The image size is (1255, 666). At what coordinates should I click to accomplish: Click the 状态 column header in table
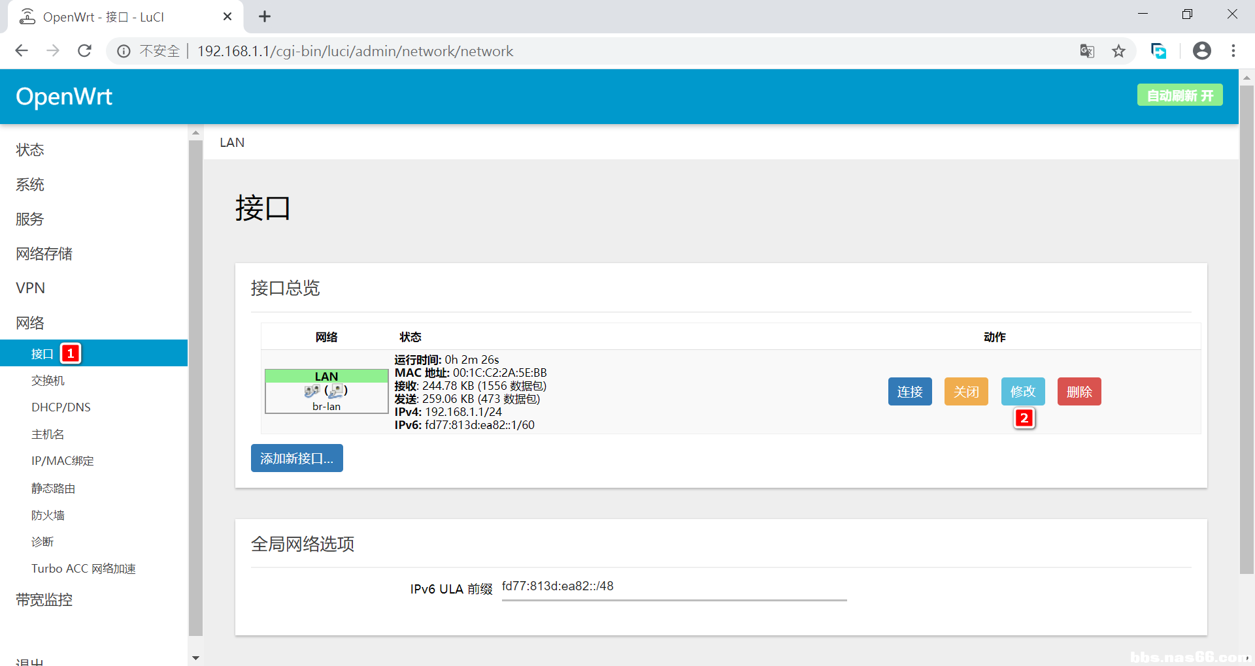pos(410,337)
